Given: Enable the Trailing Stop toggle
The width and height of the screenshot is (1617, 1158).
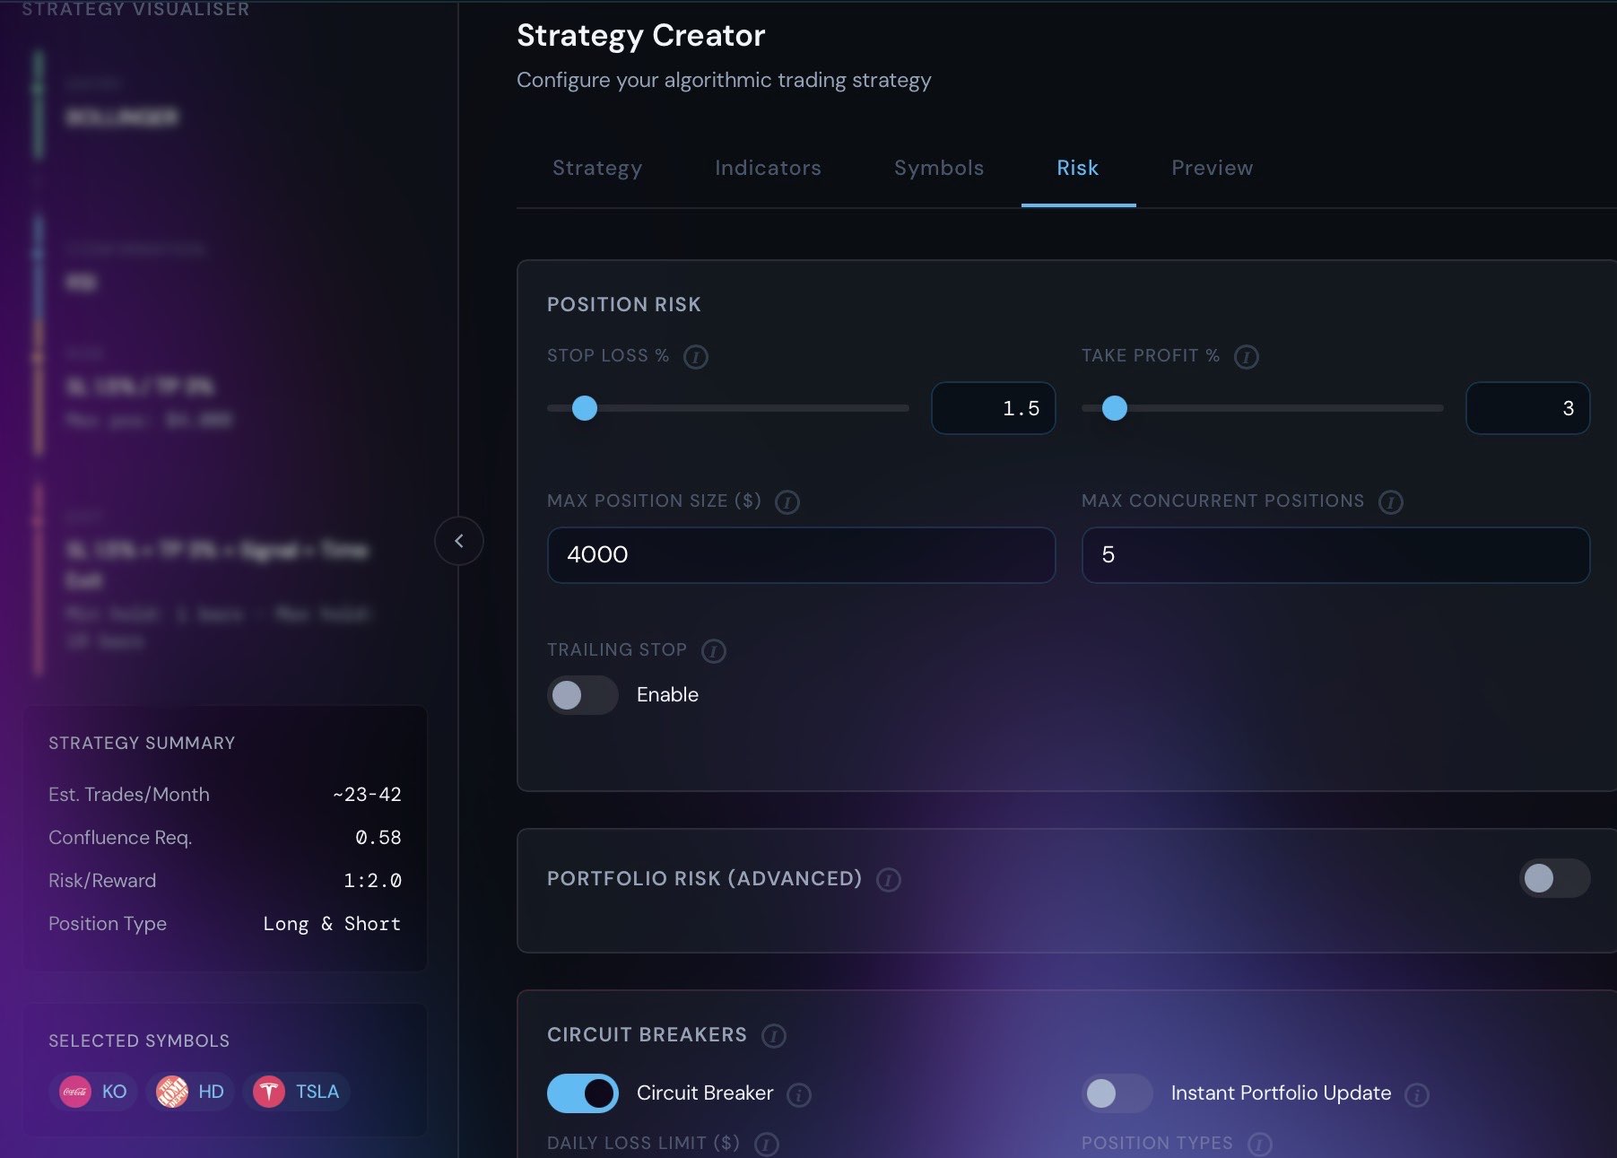Looking at the screenshot, I should pos(583,695).
